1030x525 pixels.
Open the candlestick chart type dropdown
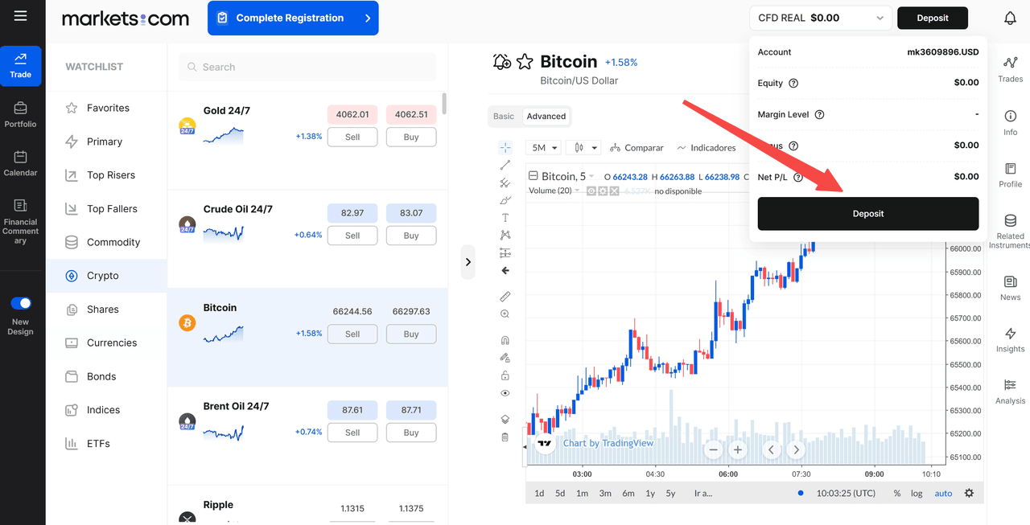click(583, 148)
